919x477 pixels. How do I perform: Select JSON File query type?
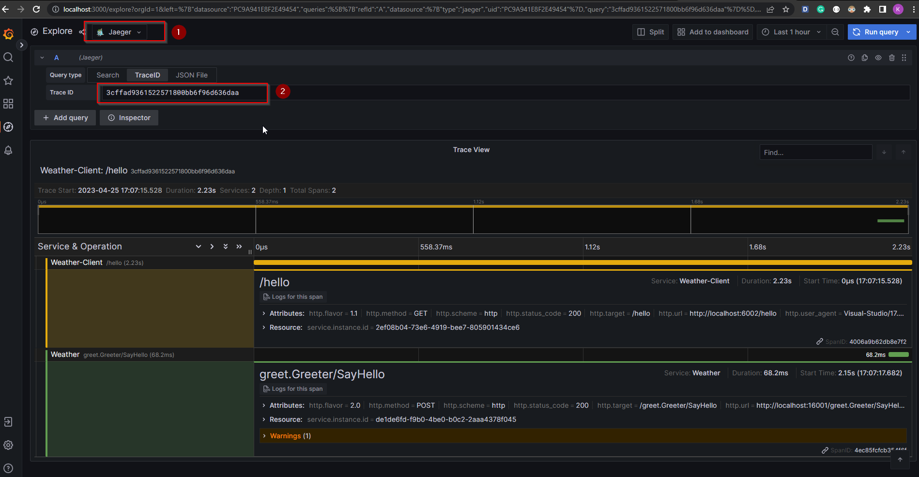pos(192,75)
